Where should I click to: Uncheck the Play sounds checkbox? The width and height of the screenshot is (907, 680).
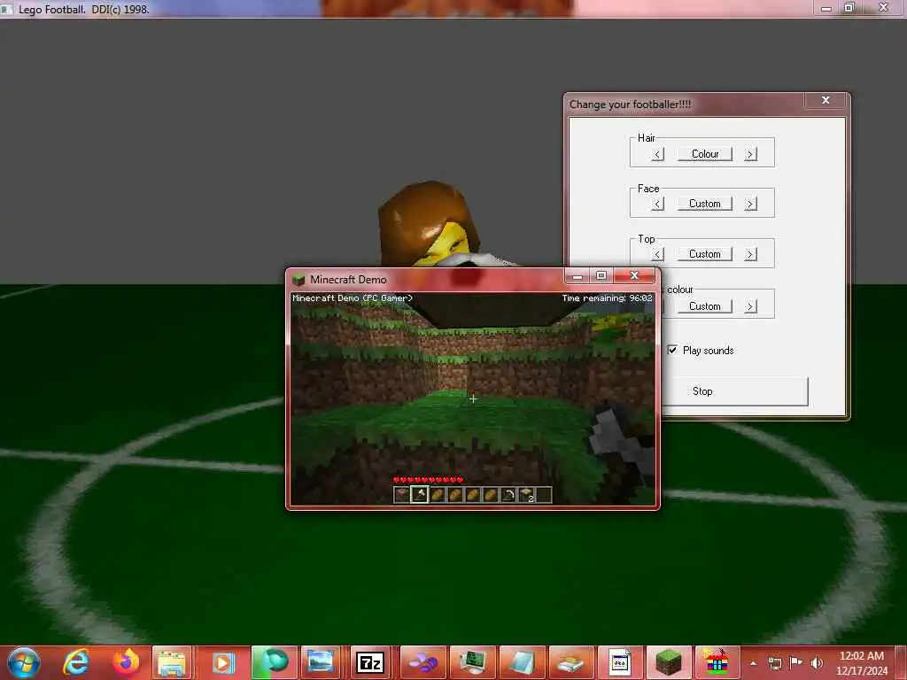(672, 350)
